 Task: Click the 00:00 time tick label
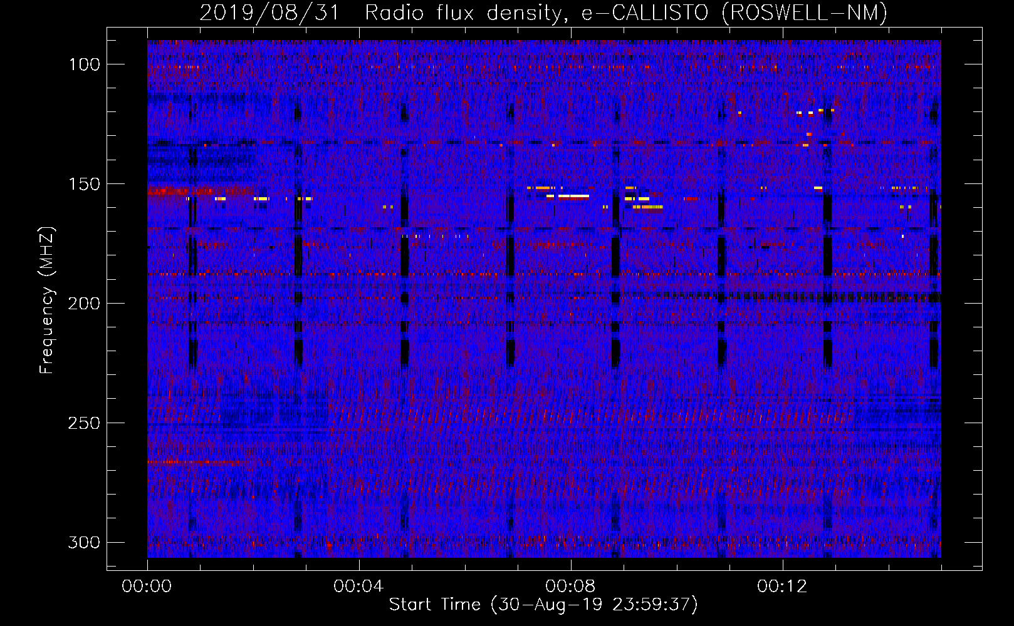(147, 586)
